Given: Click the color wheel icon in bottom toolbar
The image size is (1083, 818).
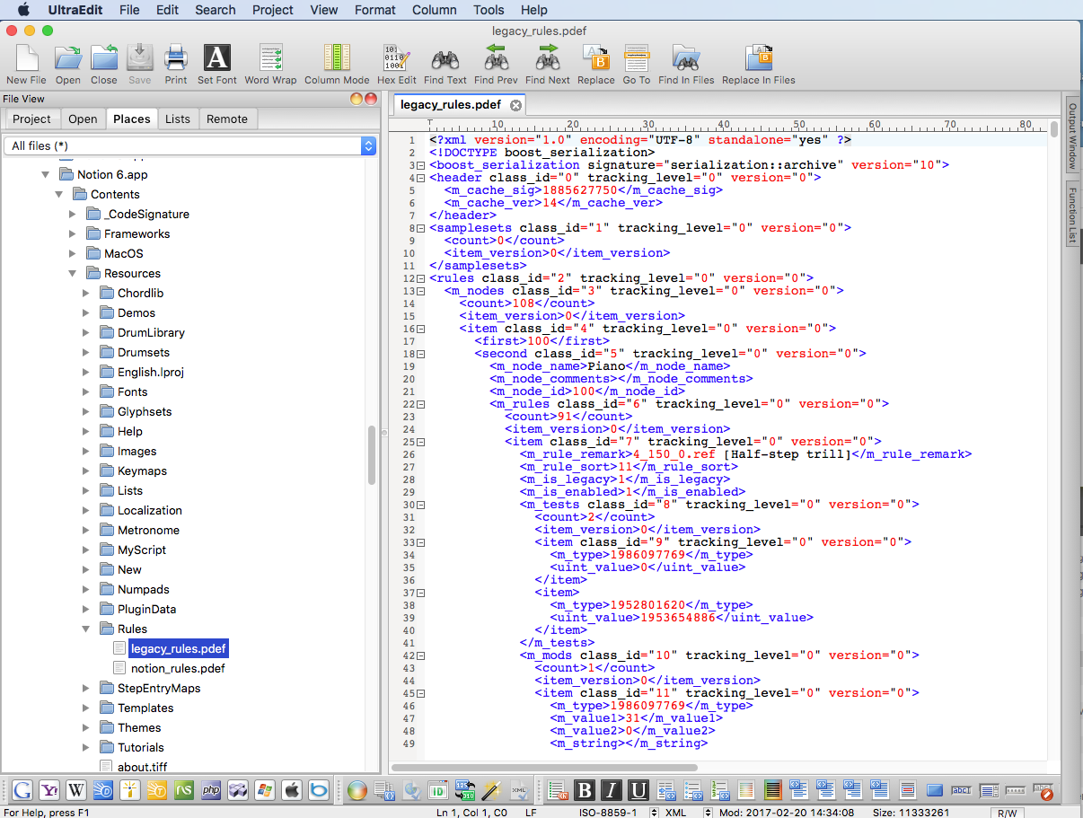Looking at the screenshot, I should point(357,790).
